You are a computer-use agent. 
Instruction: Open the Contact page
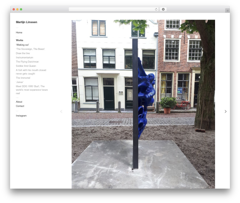pyautogui.click(x=20, y=106)
